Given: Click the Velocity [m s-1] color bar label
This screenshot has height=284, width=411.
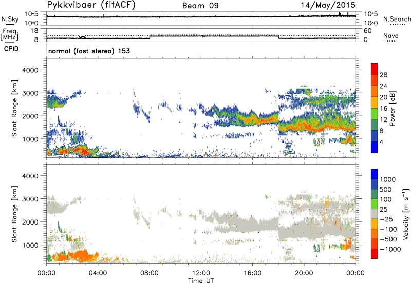Looking at the screenshot, I should (405, 214).
